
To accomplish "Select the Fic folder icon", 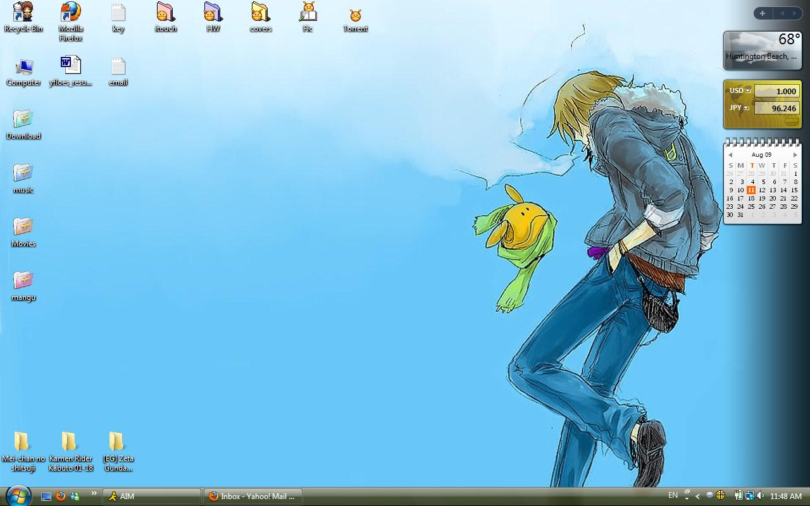I will (x=308, y=17).
